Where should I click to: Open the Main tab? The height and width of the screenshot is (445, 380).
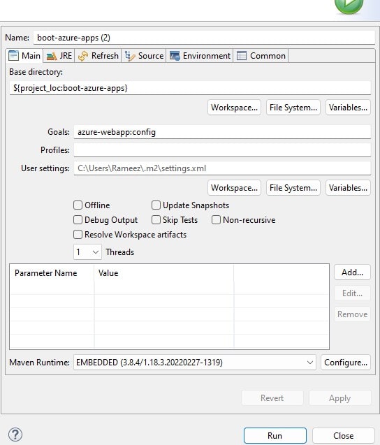24,56
